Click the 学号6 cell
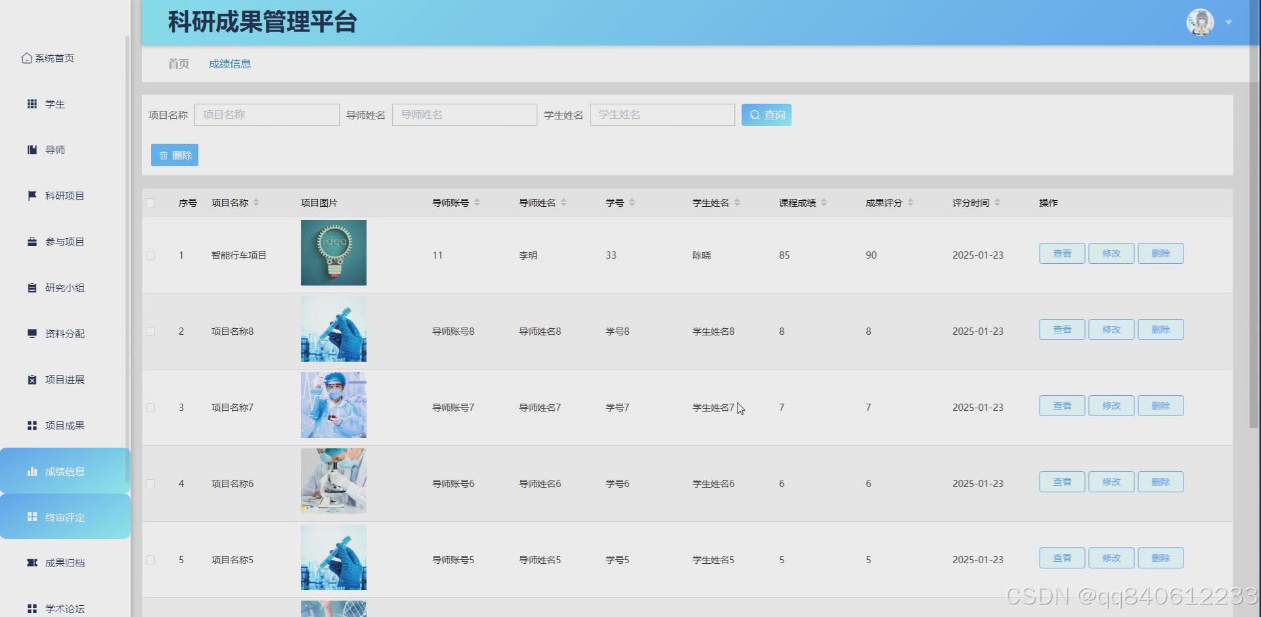 tap(617, 484)
